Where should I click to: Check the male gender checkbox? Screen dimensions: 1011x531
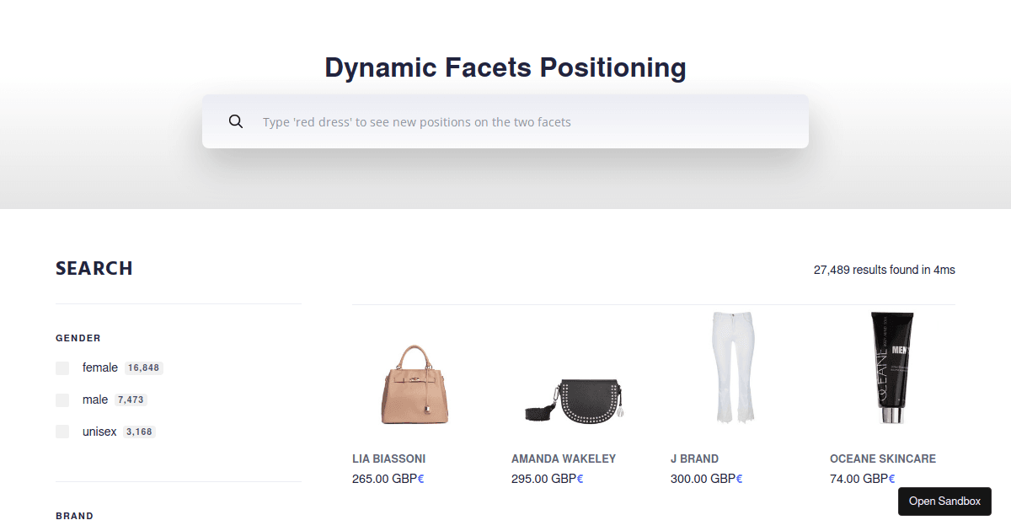62,400
